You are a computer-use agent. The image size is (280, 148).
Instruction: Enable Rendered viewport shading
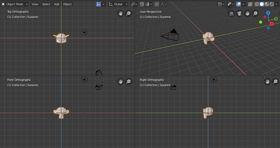pos(272,4)
